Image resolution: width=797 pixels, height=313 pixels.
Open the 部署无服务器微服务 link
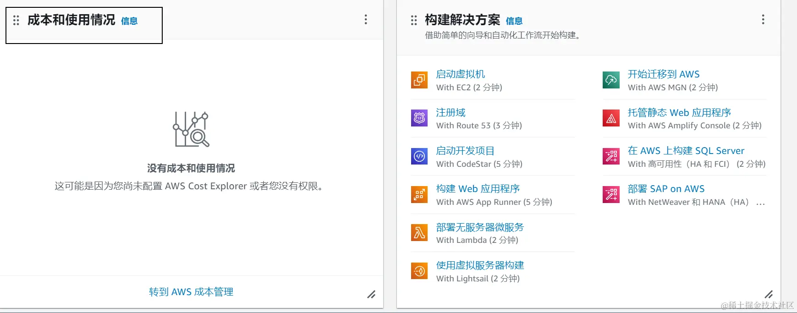480,227
